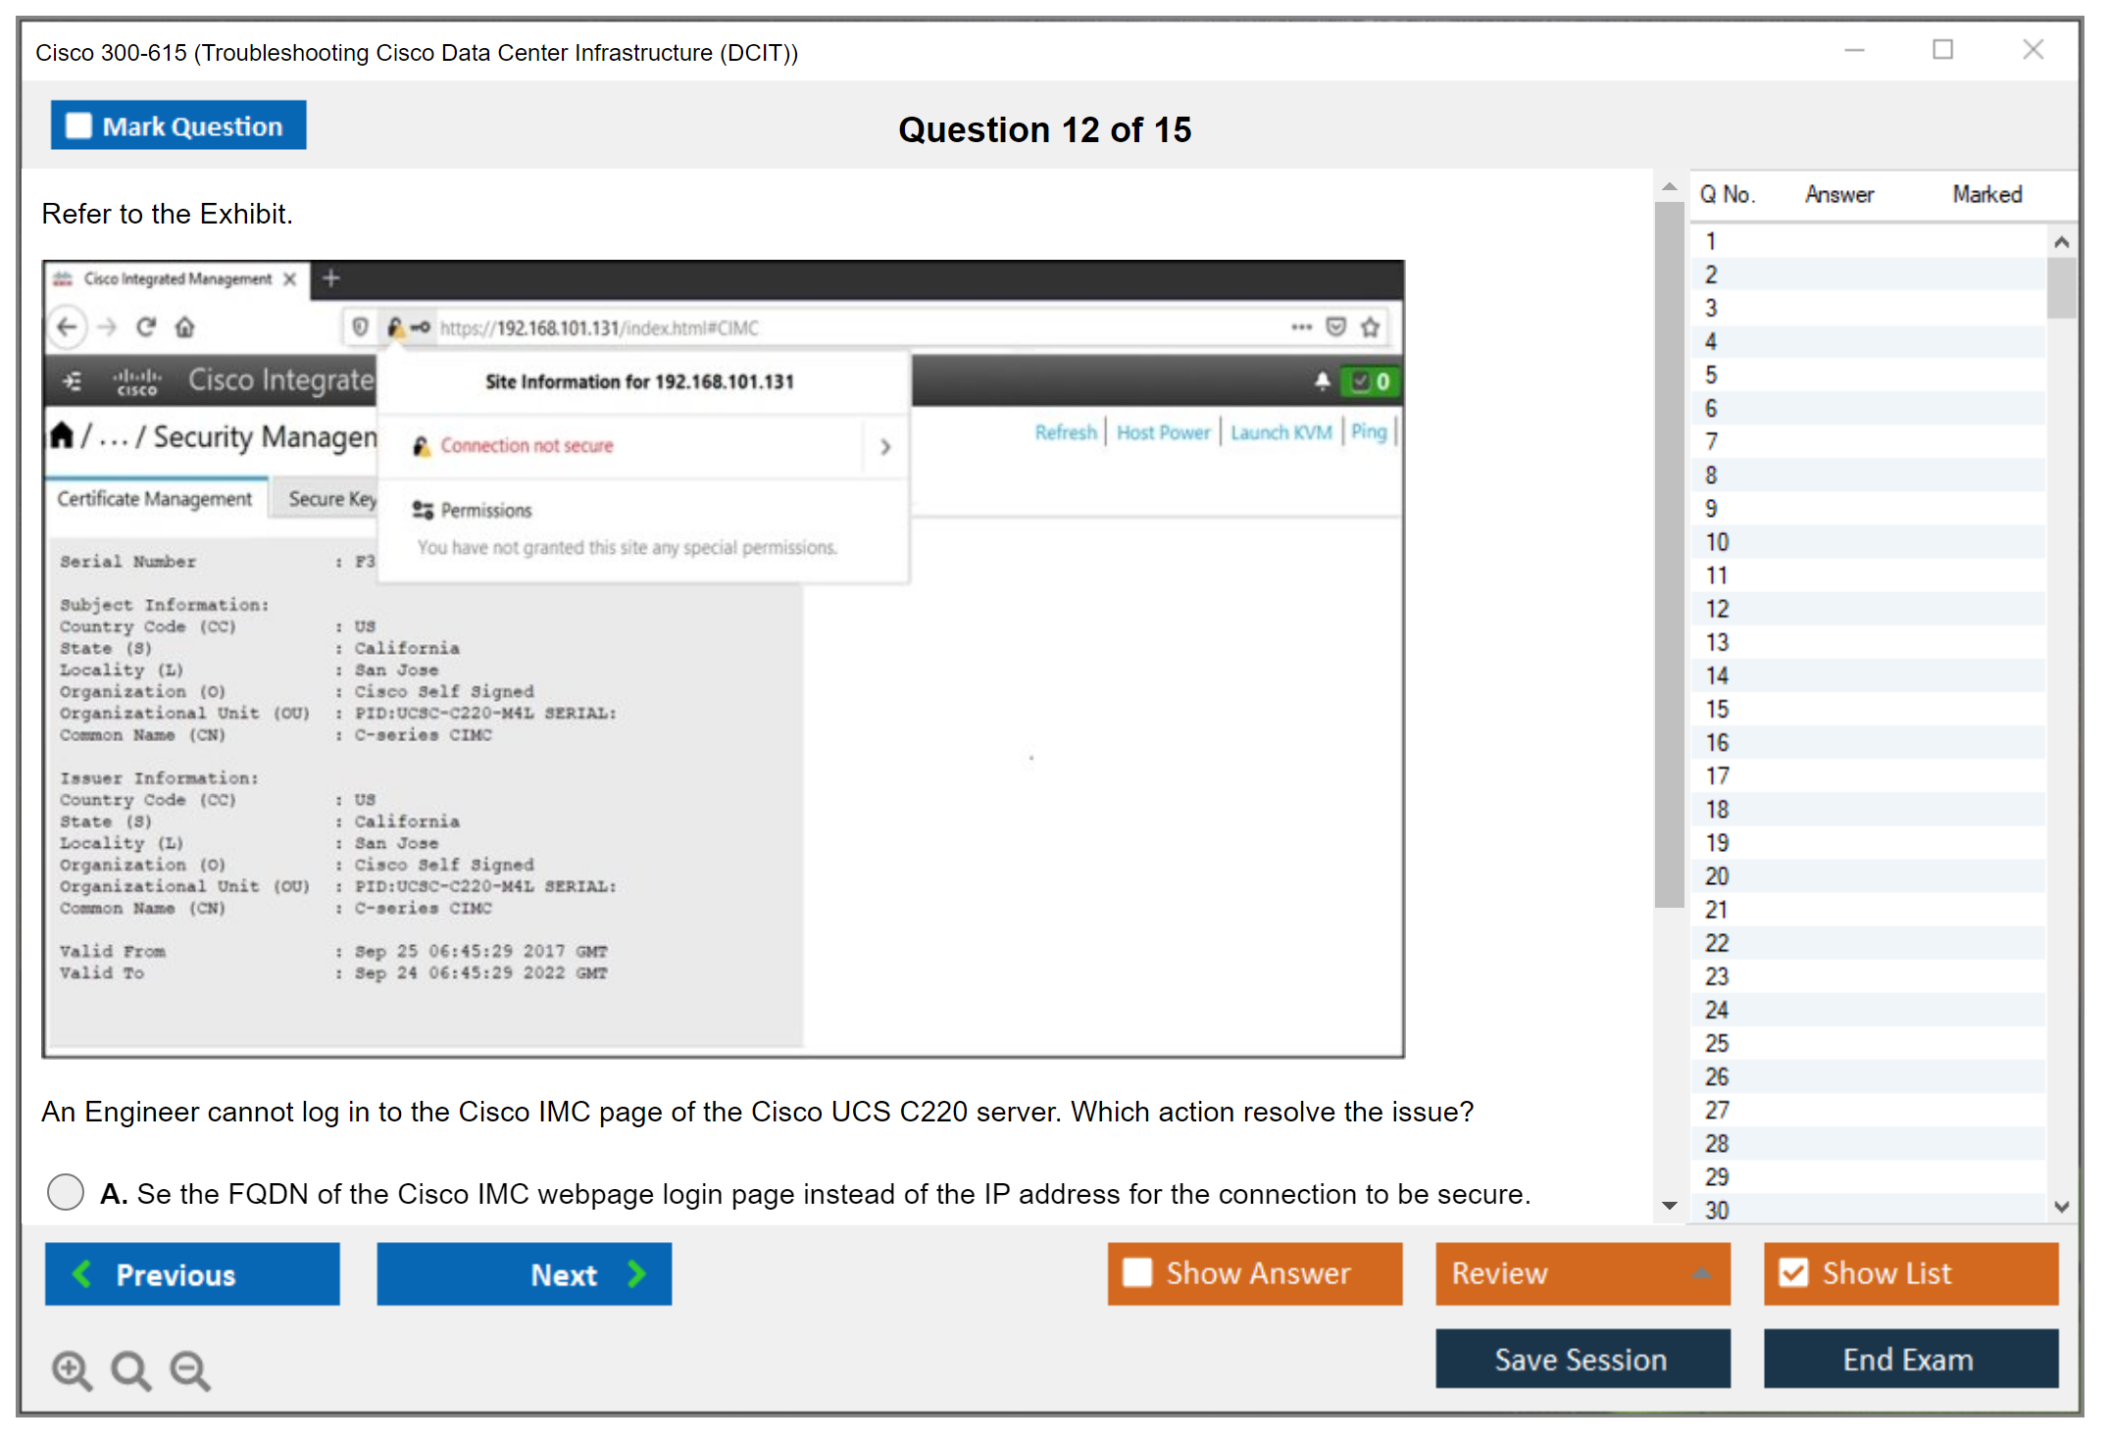Select question 12 in the list
This screenshot has width=2108, height=1441.
(1718, 609)
